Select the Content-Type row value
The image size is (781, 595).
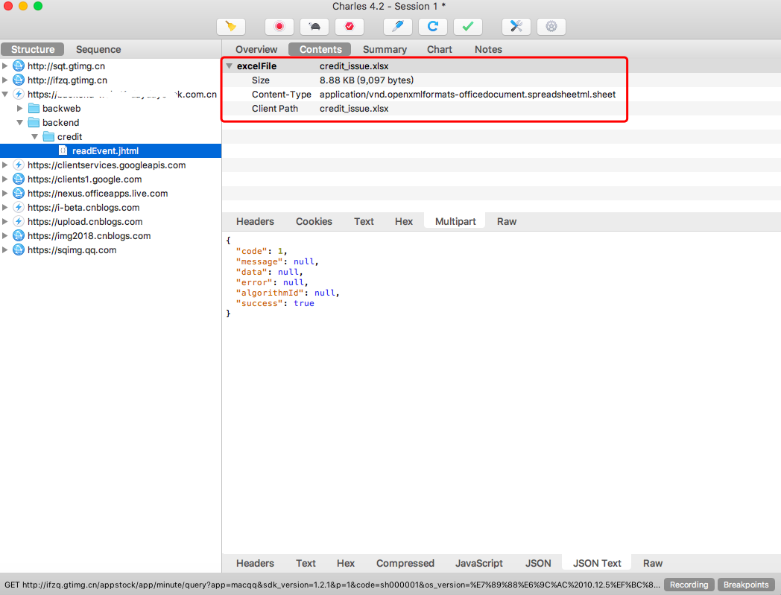[x=467, y=94]
